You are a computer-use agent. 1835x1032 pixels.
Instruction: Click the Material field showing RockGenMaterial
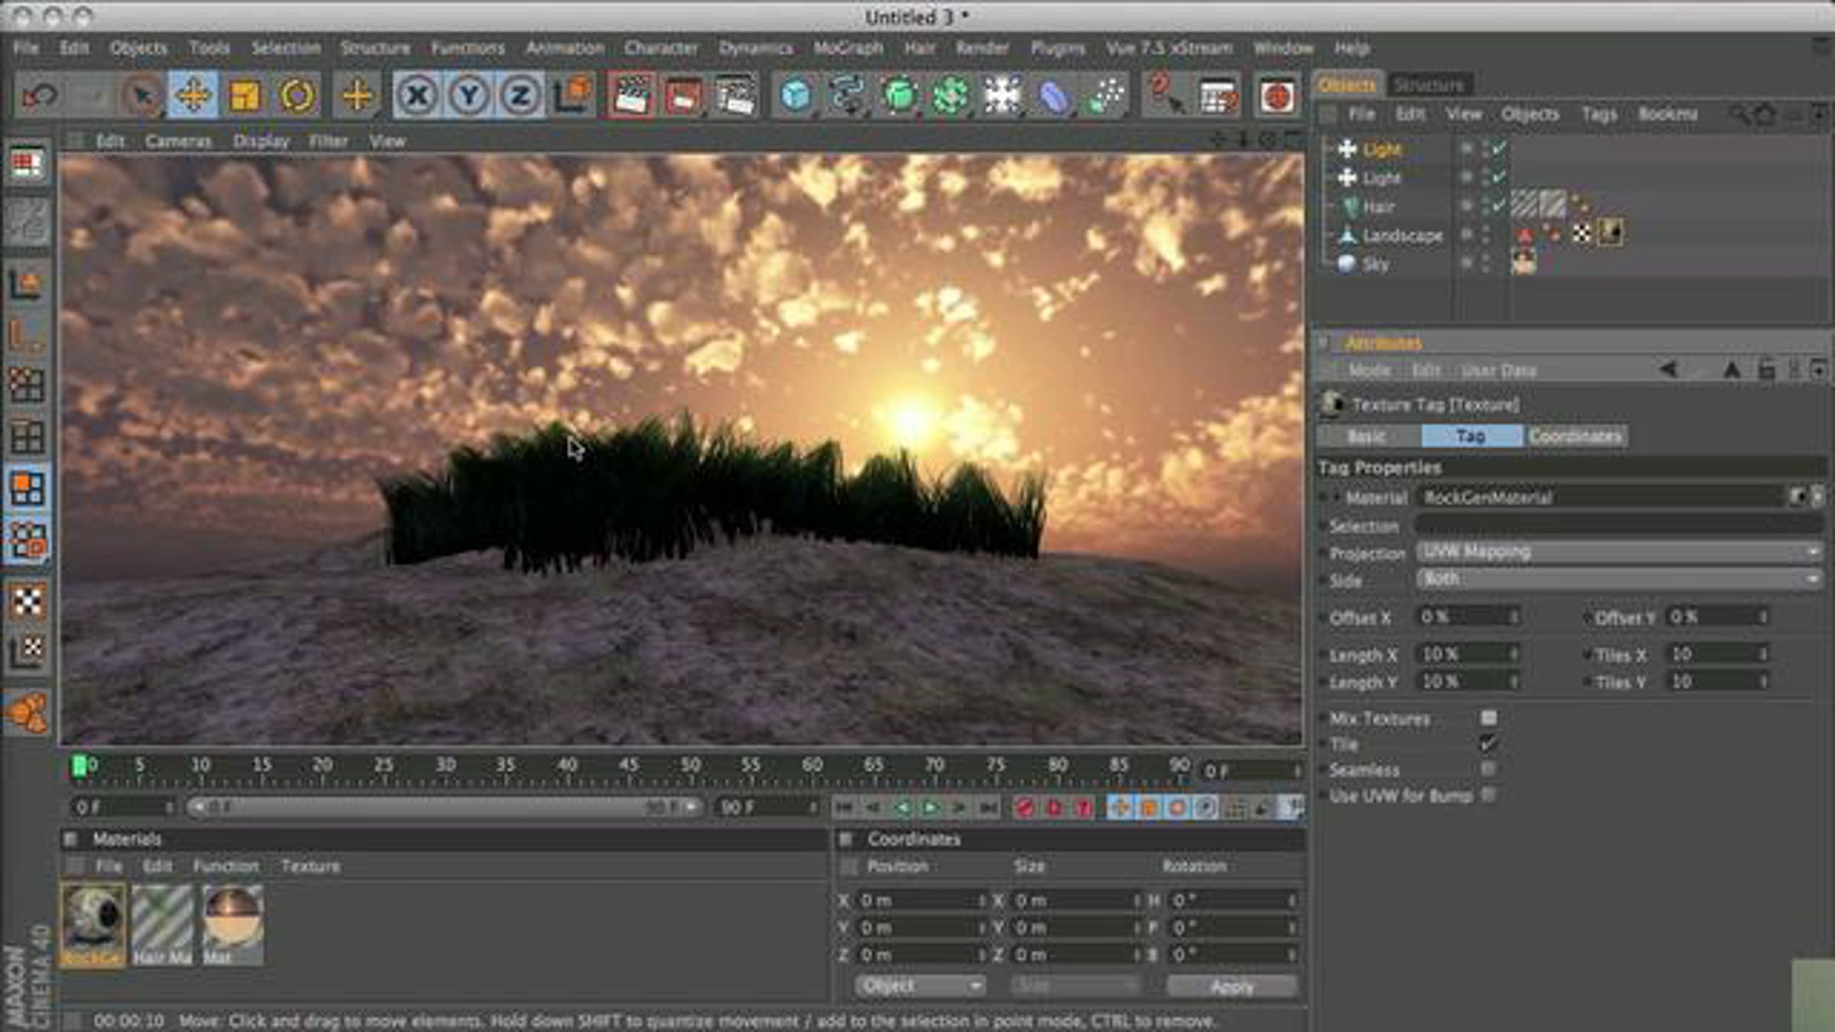[1601, 498]
